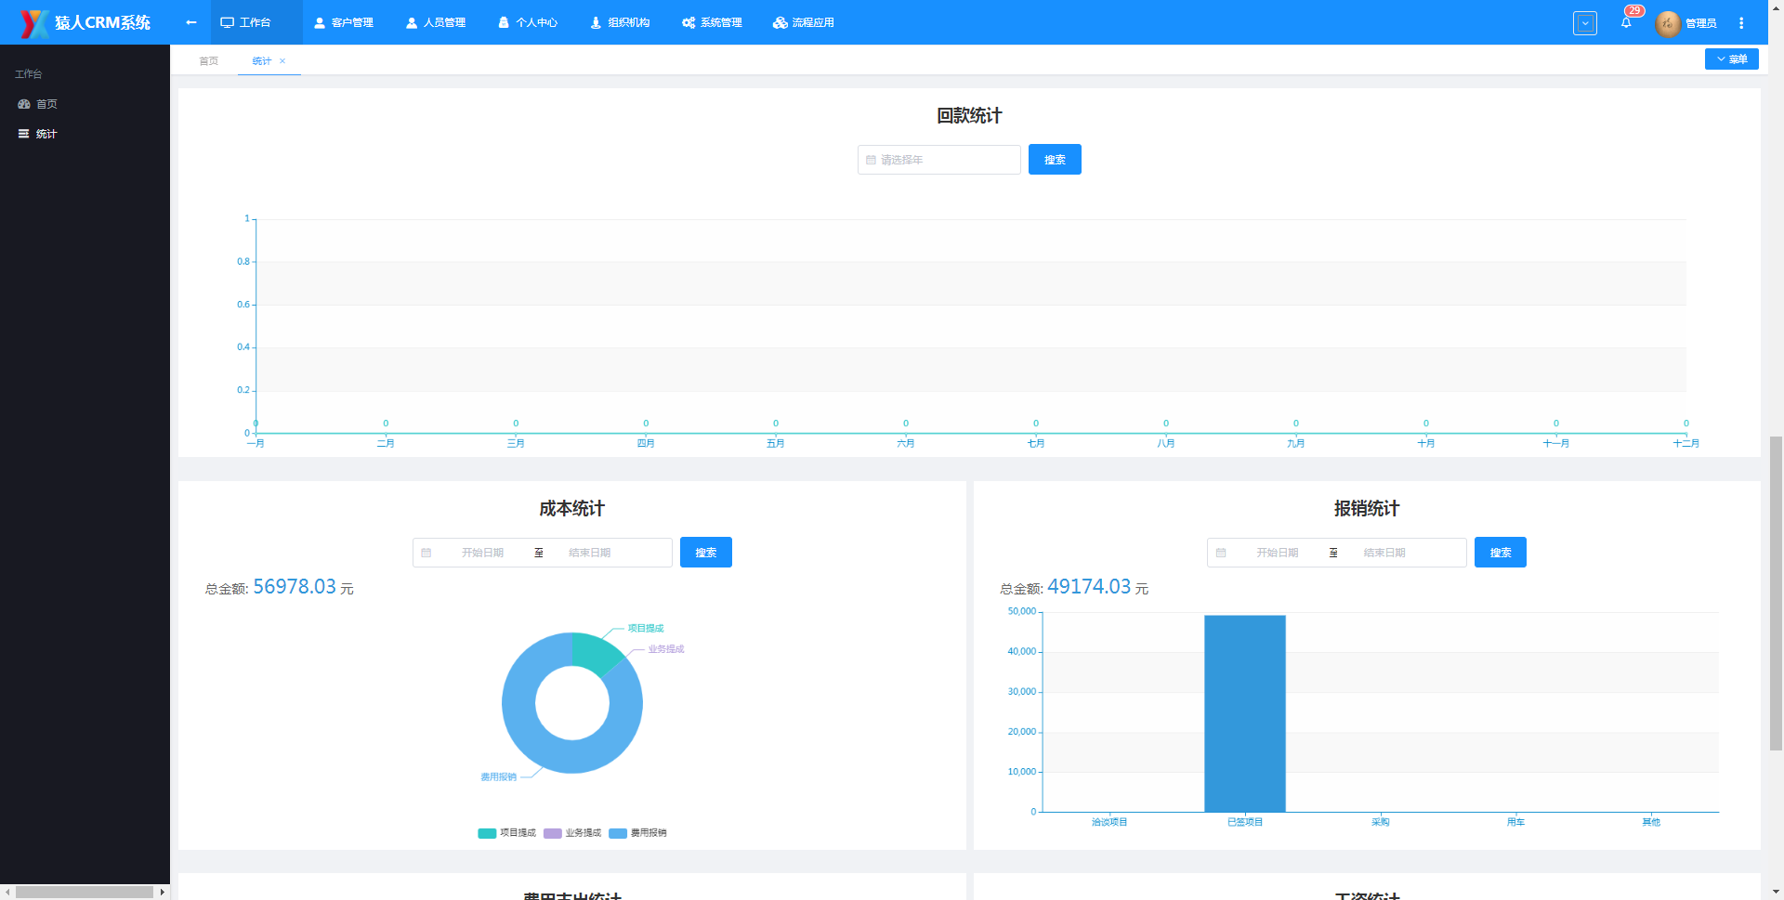Click the red 29 notification badge
This screenshot has height=900, width=1784.
(1634, 11)
